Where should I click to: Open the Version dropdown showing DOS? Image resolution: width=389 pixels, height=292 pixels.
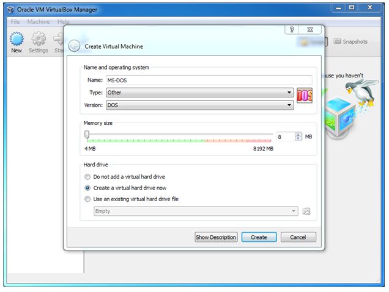(199, 105)
